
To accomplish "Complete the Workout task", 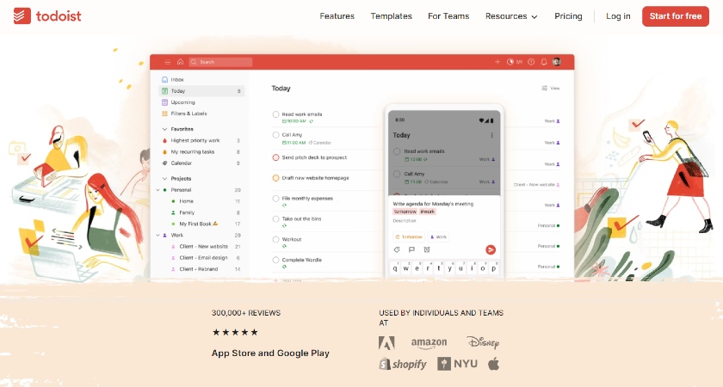I will click(275, 240).
